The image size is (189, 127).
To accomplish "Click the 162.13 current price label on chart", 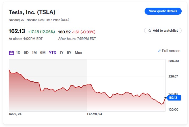I will 173,98.
